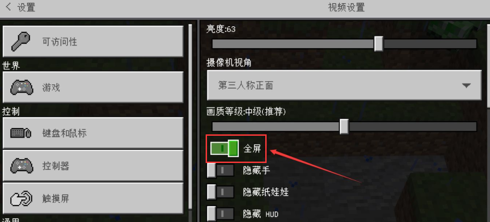The image size is (490, 222).
Task: Open the 可访问性 settings section
Action: pos(93,41)
